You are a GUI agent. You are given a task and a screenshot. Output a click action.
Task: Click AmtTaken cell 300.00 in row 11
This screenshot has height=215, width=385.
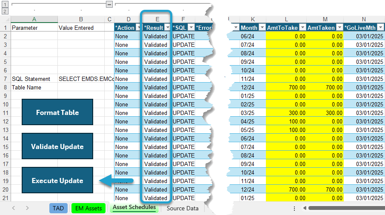(x=325, y=113)
